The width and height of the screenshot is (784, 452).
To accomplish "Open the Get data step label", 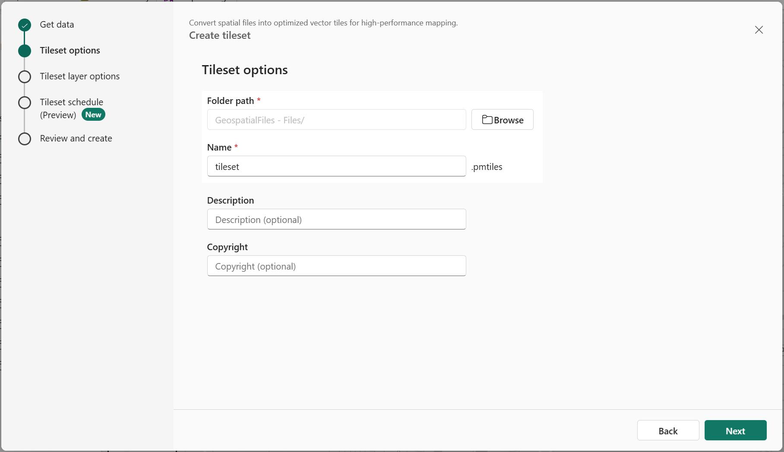I will pos(57,25).
